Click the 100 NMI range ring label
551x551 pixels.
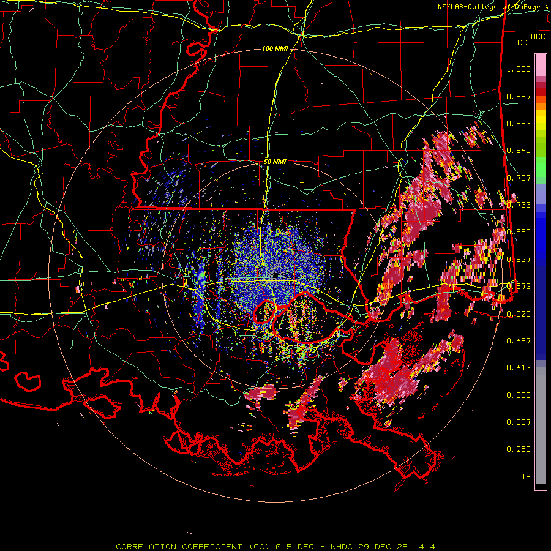pyautogui.click(x=275, y=48)
